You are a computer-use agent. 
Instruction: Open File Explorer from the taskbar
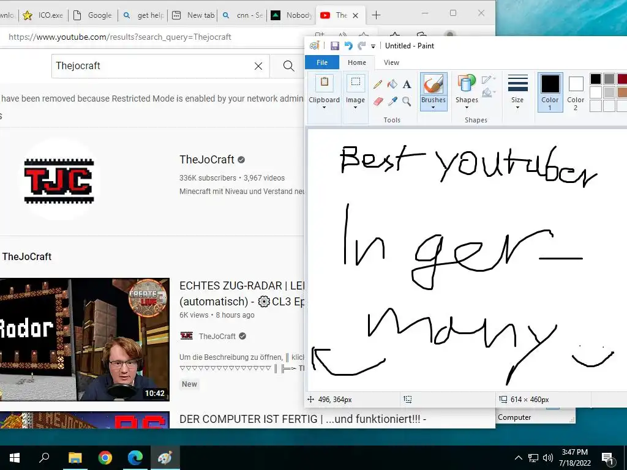pos(75,458)
